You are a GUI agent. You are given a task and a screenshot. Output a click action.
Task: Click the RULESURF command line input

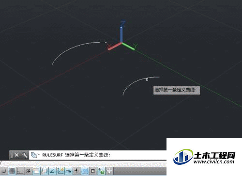tap(98, 155)
